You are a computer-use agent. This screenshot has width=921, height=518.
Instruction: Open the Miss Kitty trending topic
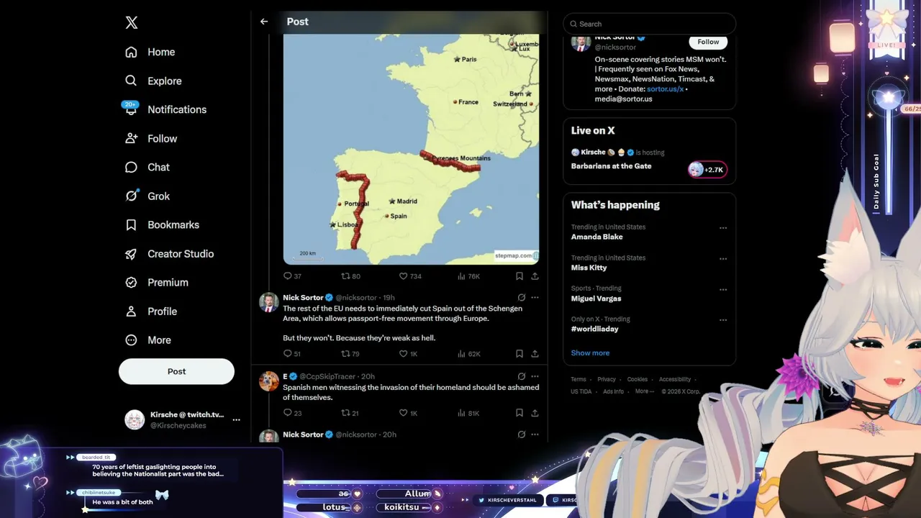tap(589, 268)
